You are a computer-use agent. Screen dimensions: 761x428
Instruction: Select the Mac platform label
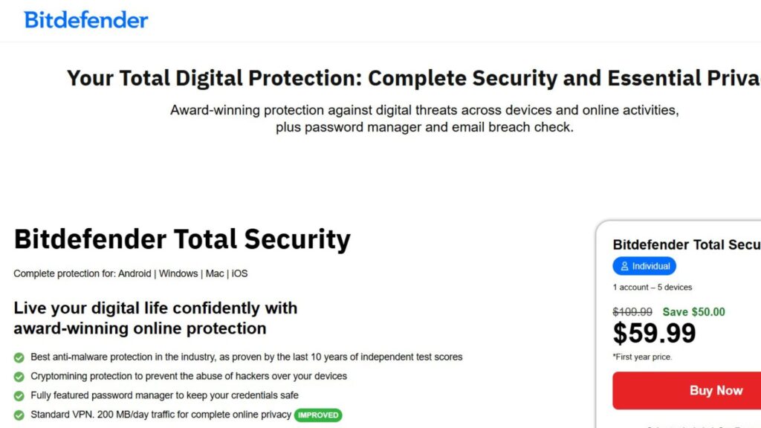click(215, 273)
